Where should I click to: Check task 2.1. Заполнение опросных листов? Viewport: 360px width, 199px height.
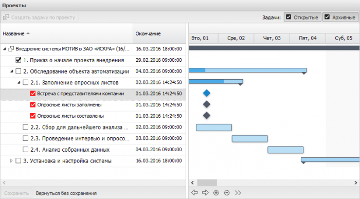(26, 82)
